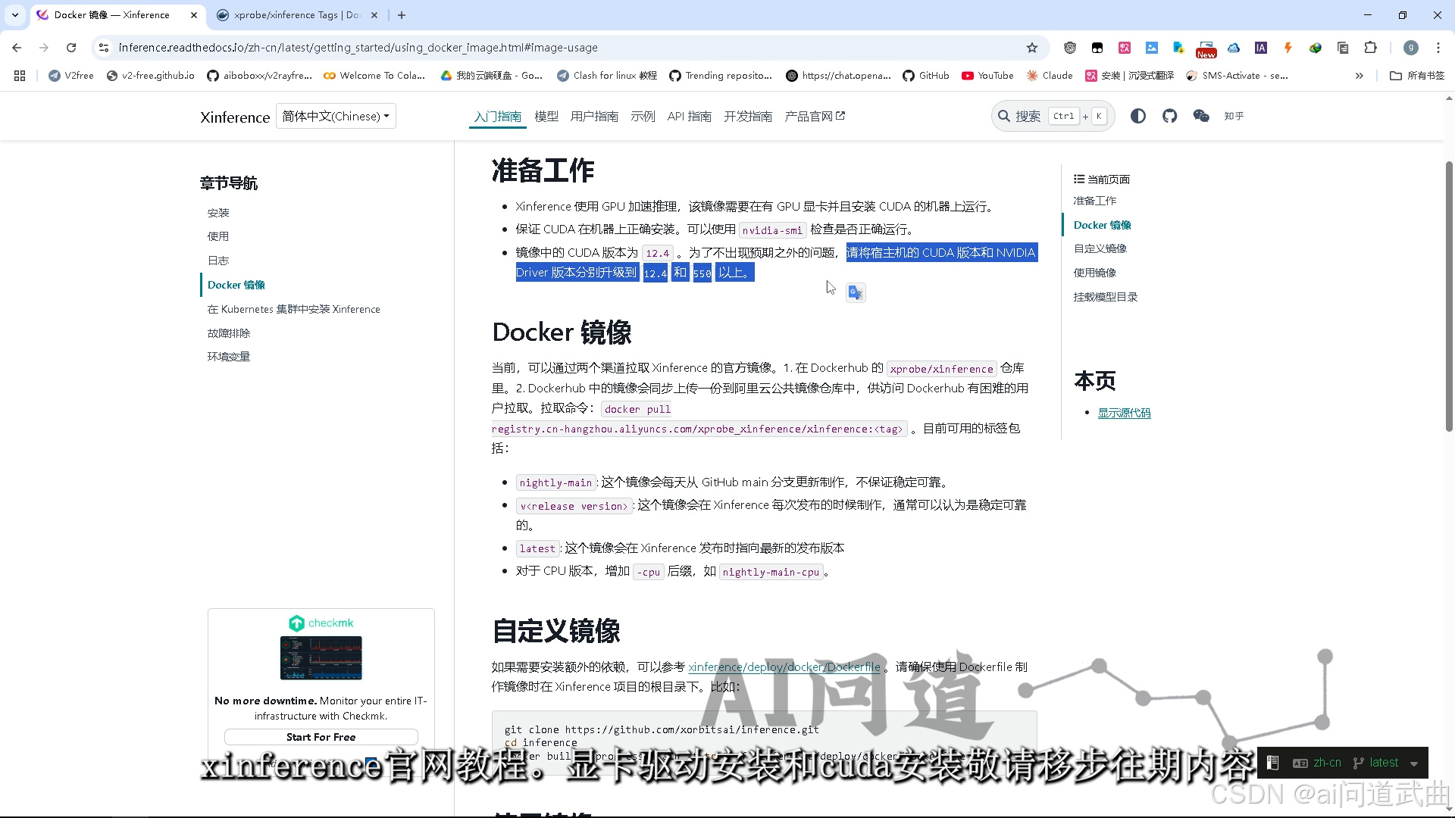
Task: Toggle the dark/light theme icon
Action: pyautogui.click(x=1137, y=116)
